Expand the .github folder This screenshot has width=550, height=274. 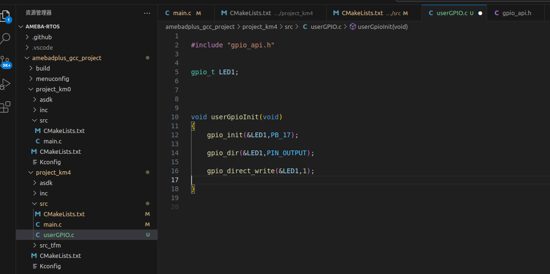87,37
